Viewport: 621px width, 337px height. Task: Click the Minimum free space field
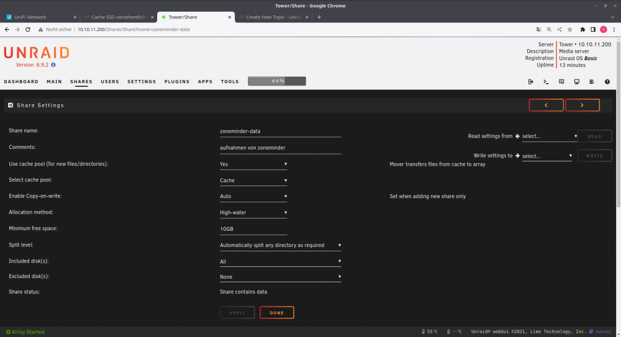click(253, 229)
